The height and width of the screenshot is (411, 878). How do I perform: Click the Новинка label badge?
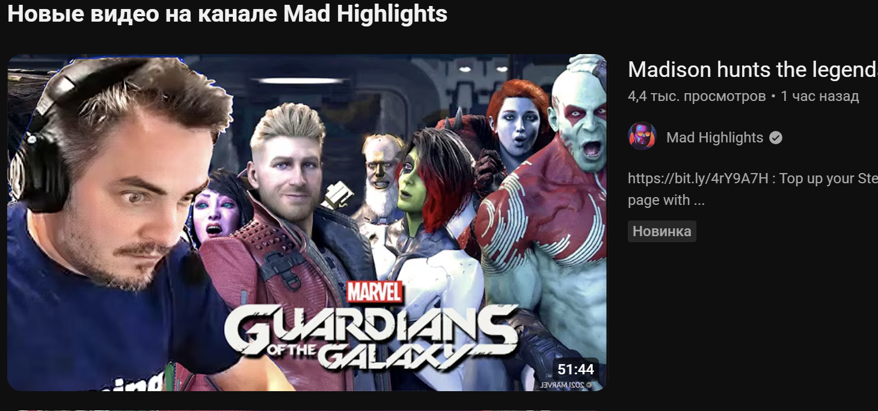point(662,231)
